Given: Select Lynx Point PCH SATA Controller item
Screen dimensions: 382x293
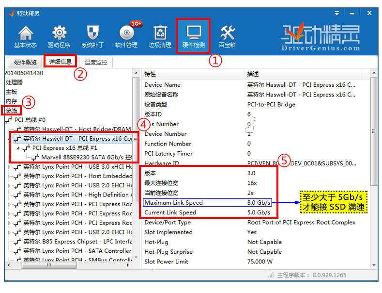Looking at the screenshot, I should [77, 251].
